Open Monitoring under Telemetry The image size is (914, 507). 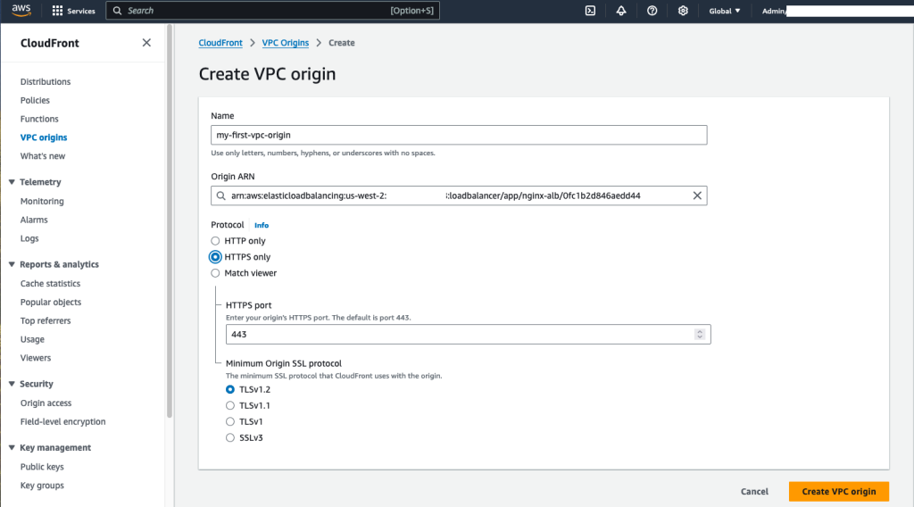pos(42,201)
